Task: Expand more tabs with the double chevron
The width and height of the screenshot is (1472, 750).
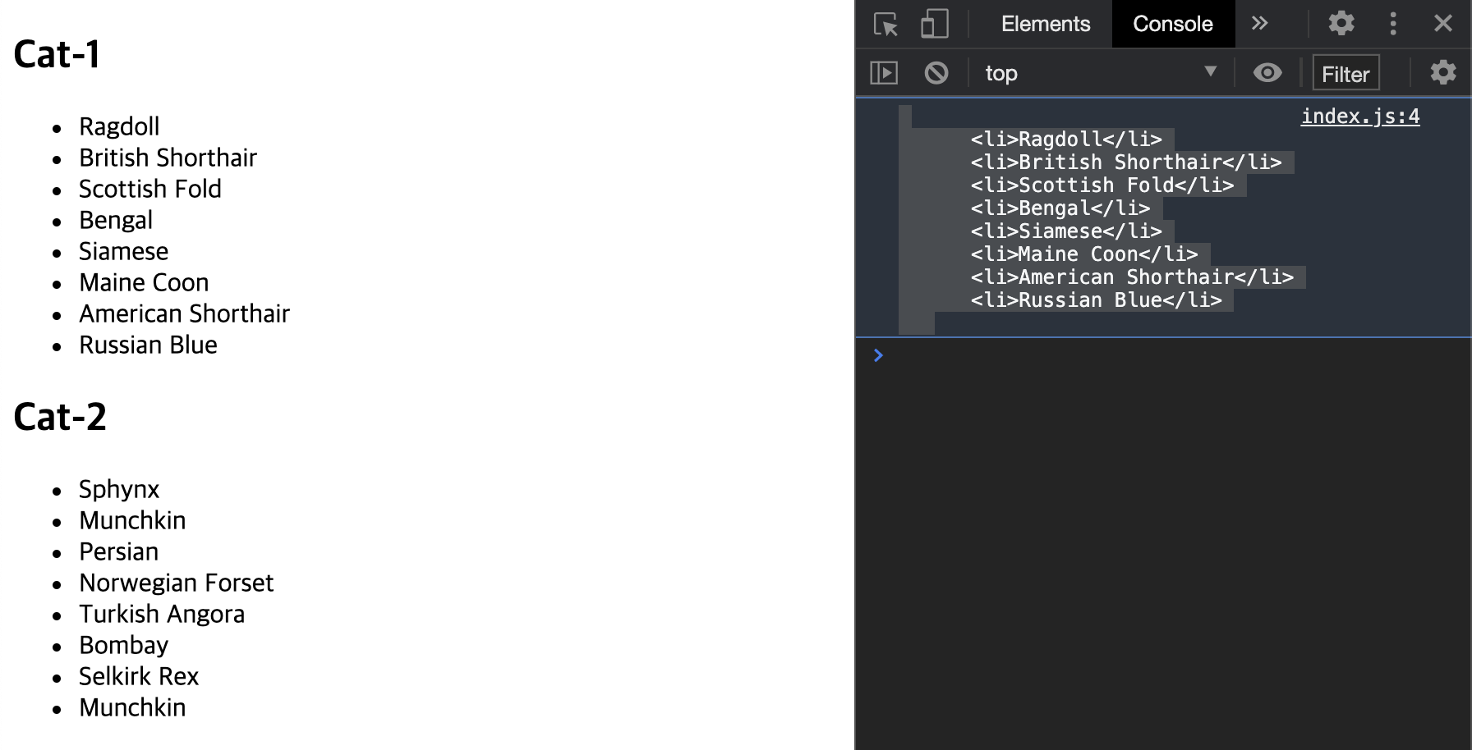Action: [x=1259, y=23]
